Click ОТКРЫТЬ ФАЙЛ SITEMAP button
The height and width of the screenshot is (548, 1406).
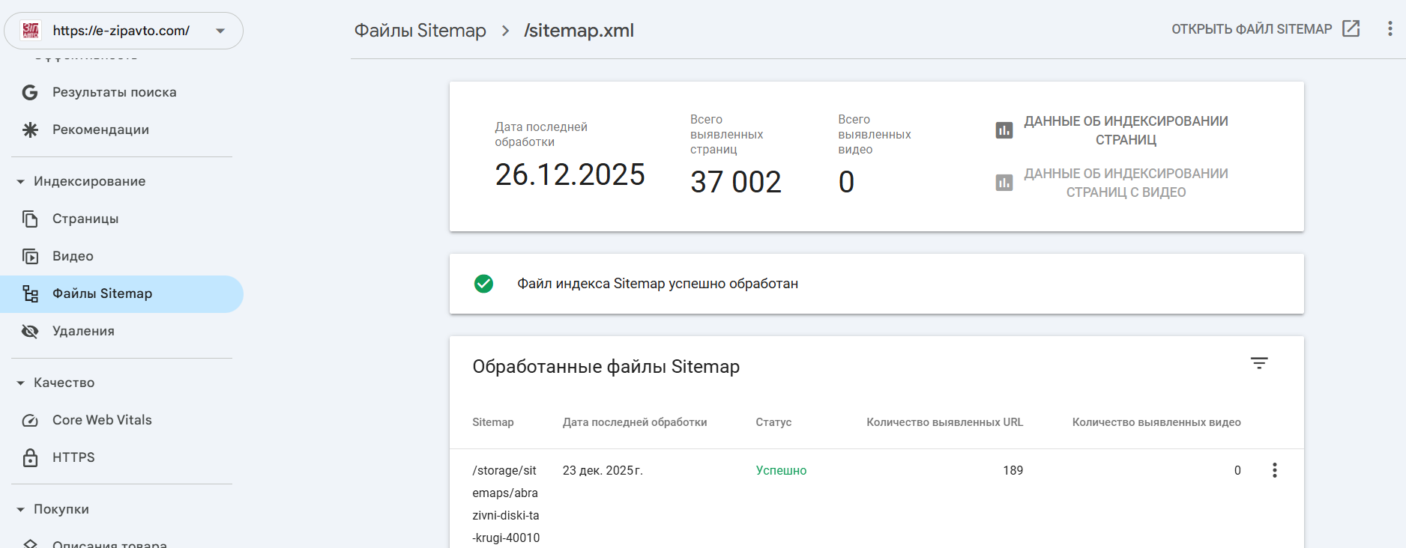pos(1265,29)
